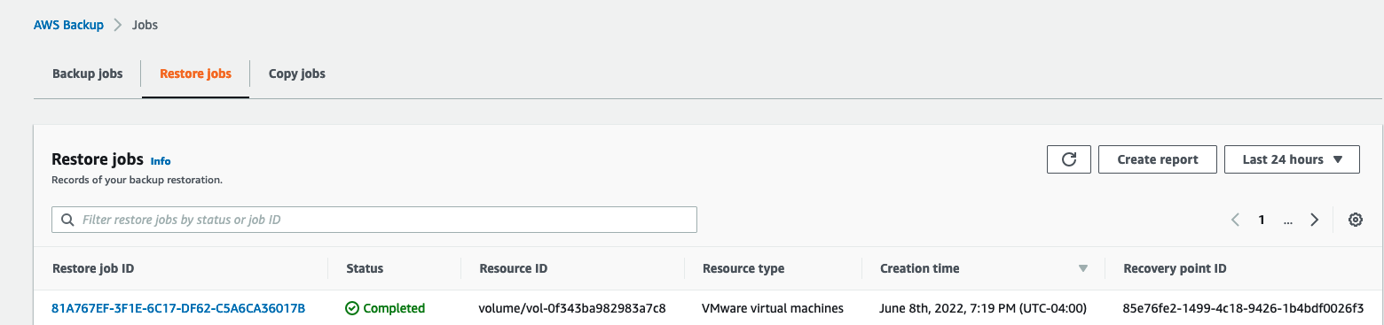The image size is (1384, 325).
Task: Open AWS Backup breadcrumb link
Action: [x=69, y=25]
